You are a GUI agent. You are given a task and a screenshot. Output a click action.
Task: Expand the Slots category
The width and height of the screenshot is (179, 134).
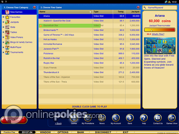[x=3, y=27]
